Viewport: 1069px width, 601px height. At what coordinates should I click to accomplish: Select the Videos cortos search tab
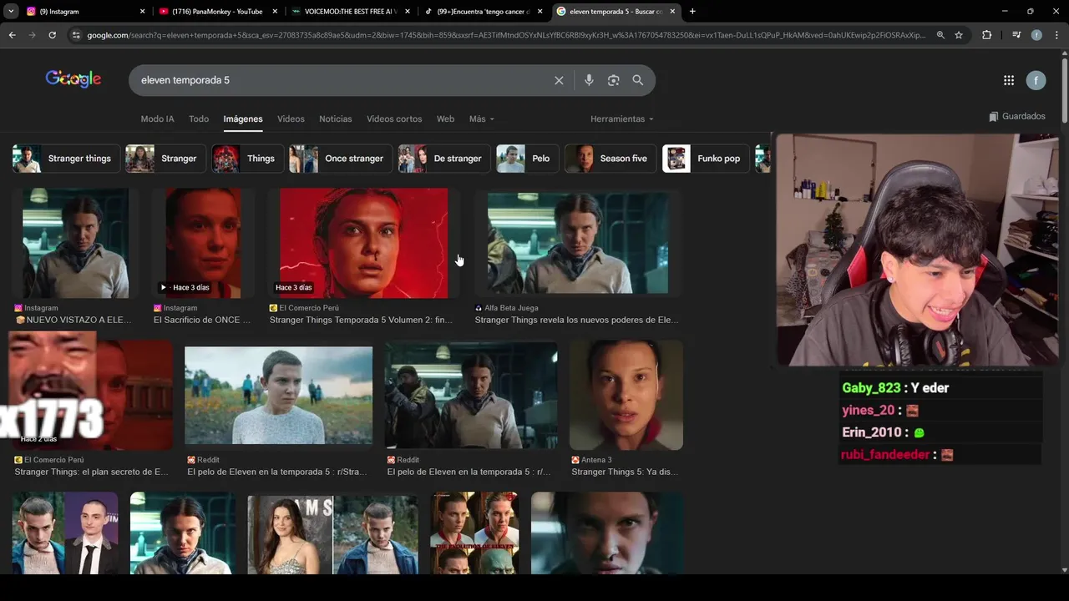click(x=394, y=119)
